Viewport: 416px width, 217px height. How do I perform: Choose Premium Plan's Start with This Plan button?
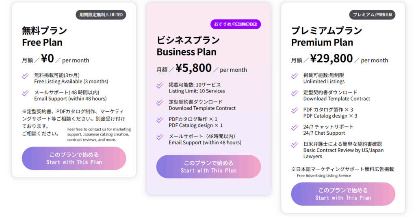[343, 194]
